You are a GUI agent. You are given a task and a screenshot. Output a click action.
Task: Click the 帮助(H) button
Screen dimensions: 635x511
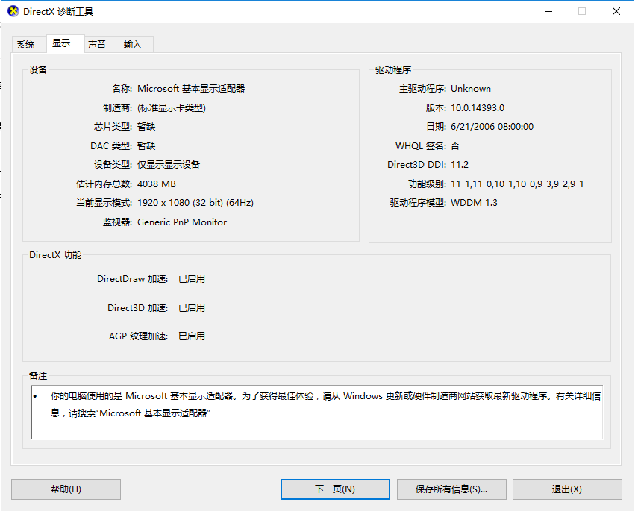pyautogui.click(x=66, y=489)
